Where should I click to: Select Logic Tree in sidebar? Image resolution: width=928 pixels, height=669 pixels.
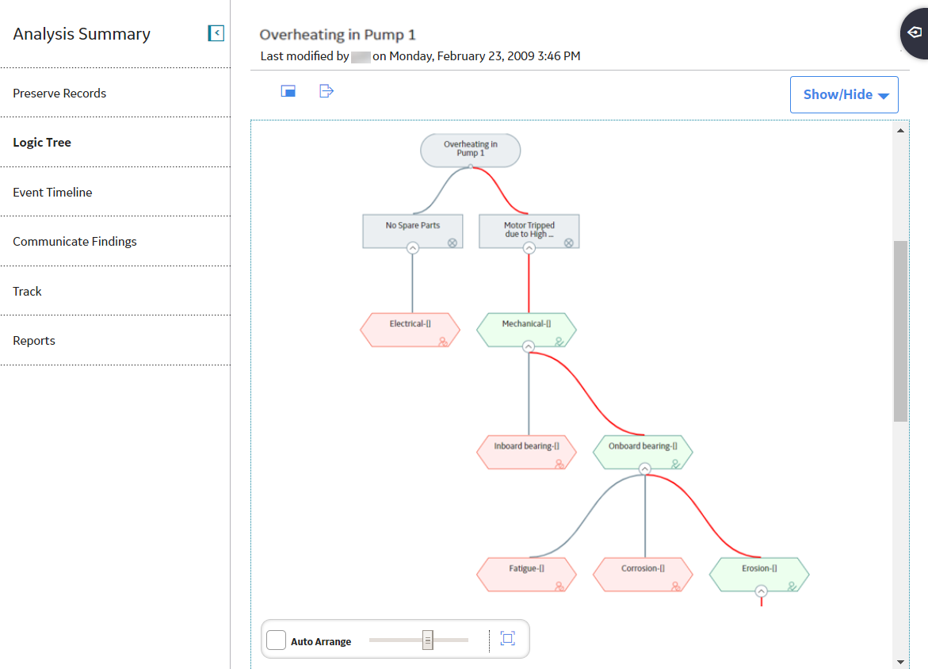(x=116, y=142)
